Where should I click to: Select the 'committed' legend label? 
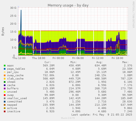pyautogui.click(x=15, y=102)
